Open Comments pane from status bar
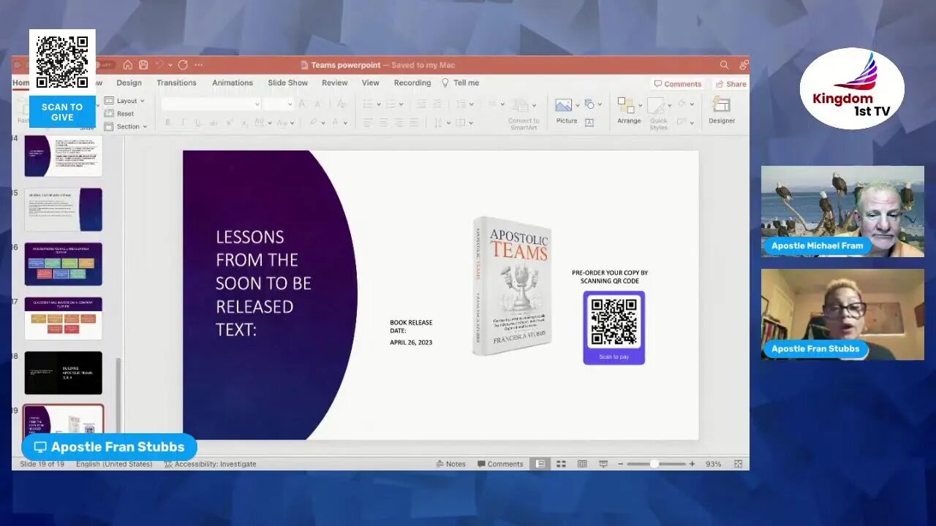Image resolution: width=936 pixels, height=526 pixels. tap(500, 464)
